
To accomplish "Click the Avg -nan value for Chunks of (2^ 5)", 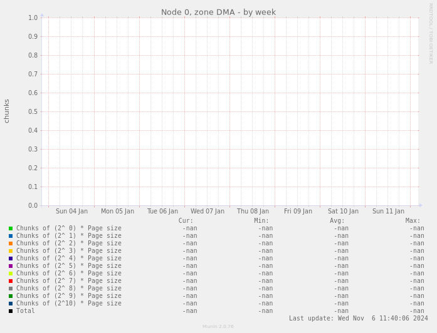I will click(341, 266).
